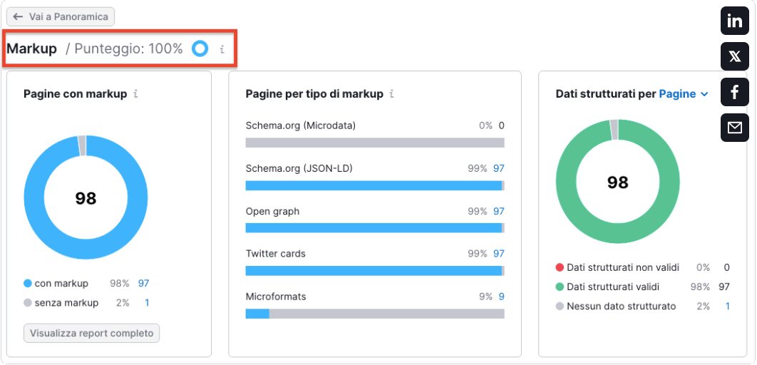Open Visualizza report completo
Screen dimensions: 757x365
(92, 333)
